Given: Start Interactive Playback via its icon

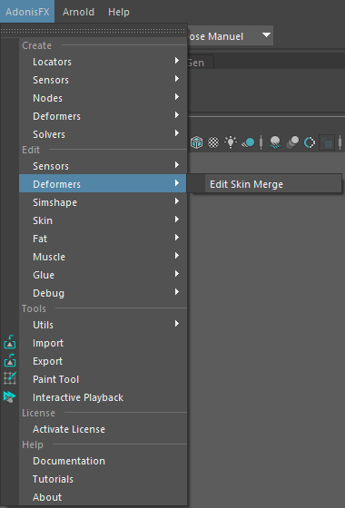Looking at the screenshot, I should point(10,396).
